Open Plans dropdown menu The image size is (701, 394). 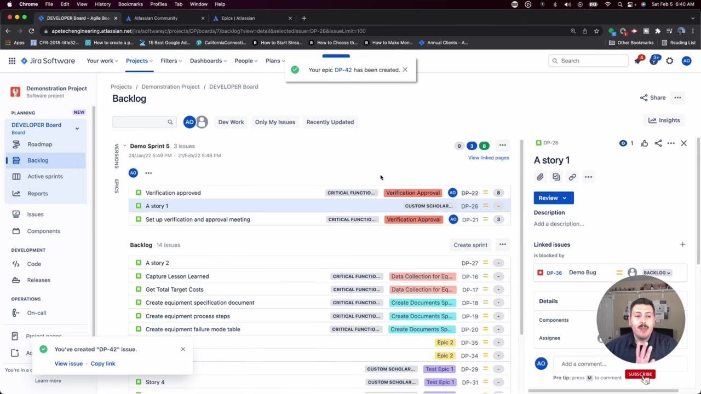point(275,61)
